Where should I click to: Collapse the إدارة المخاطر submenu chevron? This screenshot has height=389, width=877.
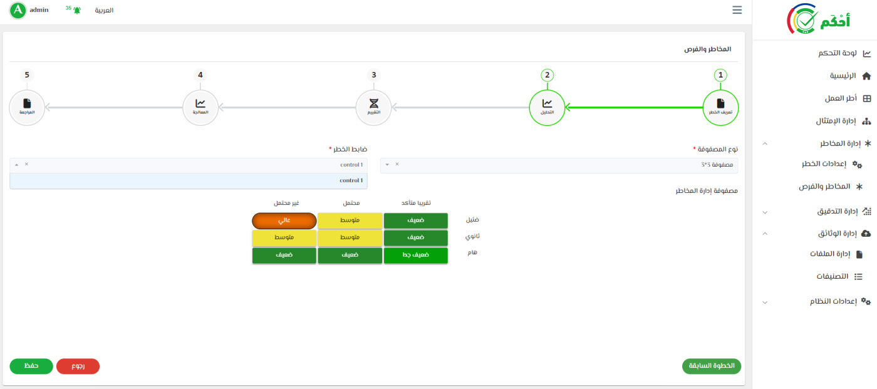pyautogui.click(x=764, y=143)
